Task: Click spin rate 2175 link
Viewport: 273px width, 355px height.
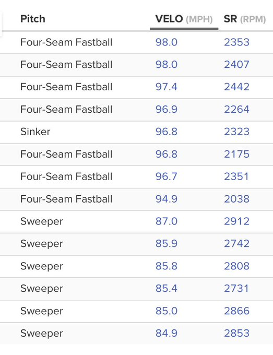Action: pyautogui.click(x=236, y=154)
